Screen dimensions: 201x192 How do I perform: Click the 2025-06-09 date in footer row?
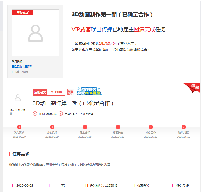25,185
